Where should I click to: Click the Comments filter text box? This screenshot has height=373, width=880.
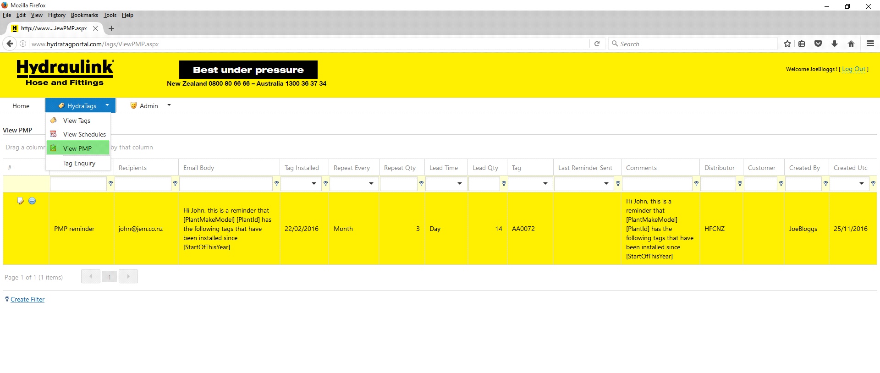(657, 184)
